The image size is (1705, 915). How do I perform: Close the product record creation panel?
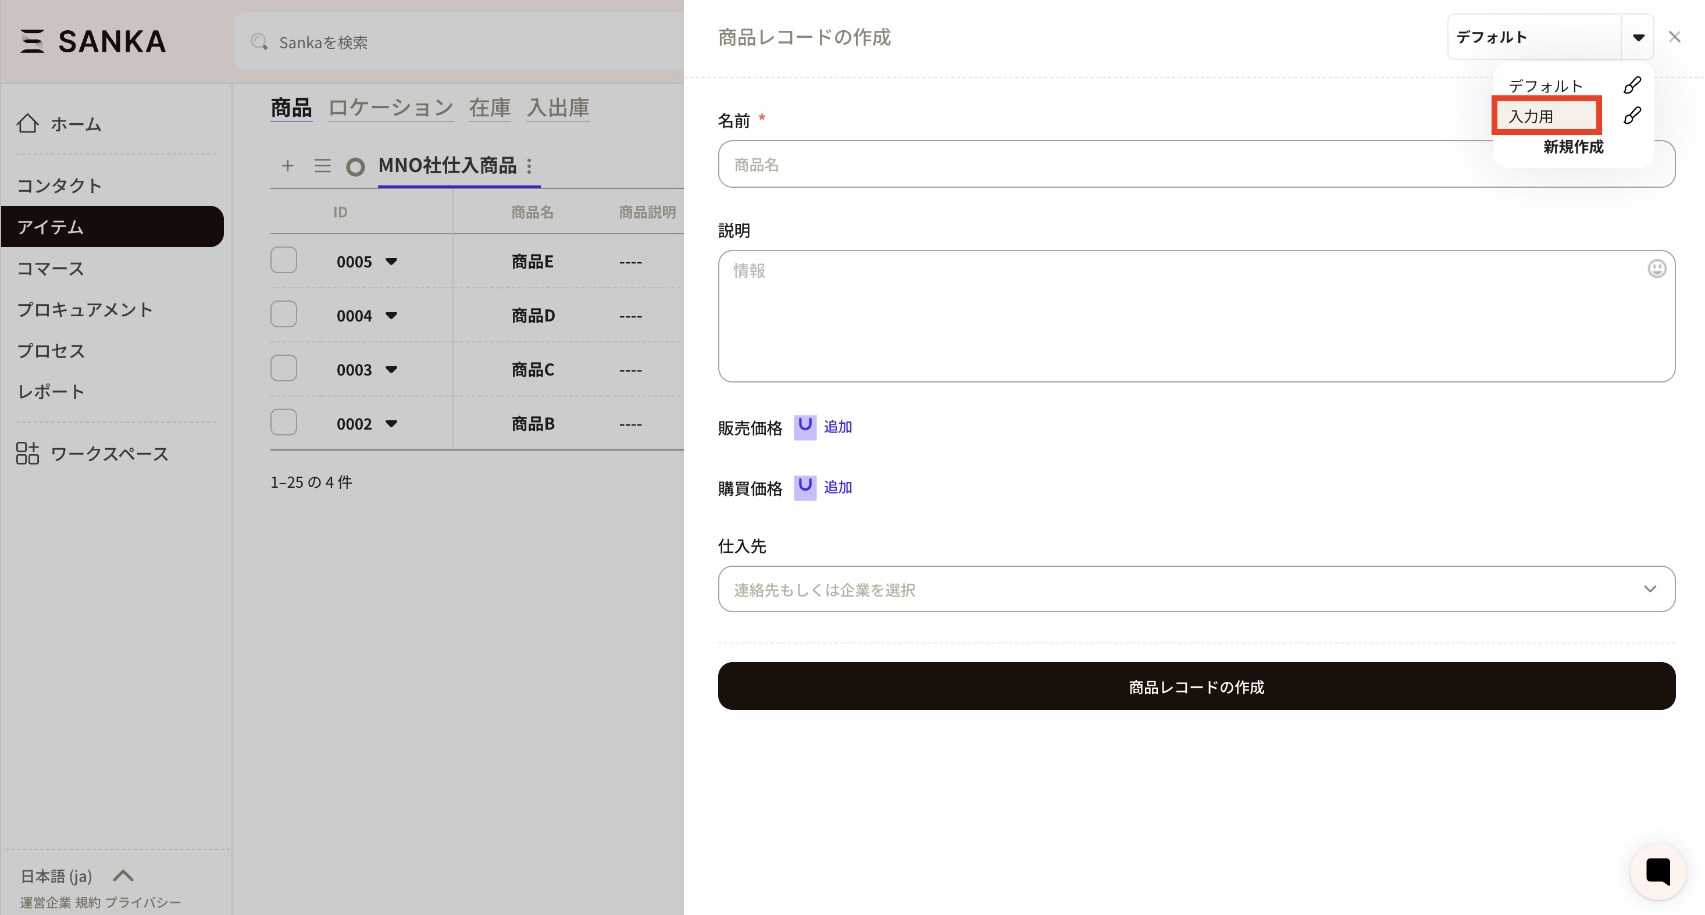tap(1675, 37)
